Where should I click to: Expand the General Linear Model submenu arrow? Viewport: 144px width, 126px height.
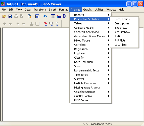(x=109, y=32)
